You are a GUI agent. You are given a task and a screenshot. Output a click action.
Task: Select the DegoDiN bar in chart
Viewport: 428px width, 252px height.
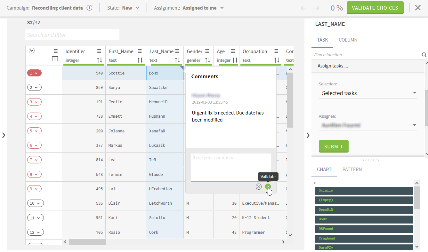[x=364, y=210]
